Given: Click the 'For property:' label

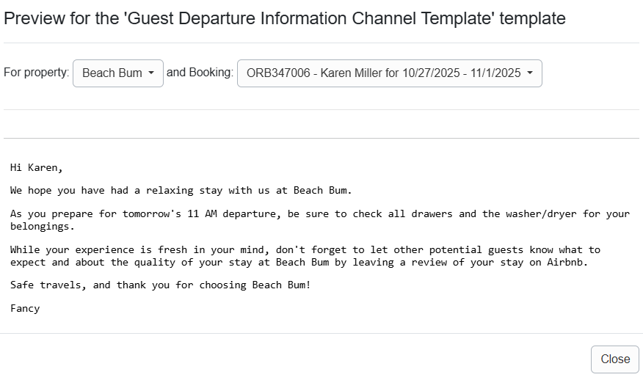Looking at the screenshot, I should point(37,73).
